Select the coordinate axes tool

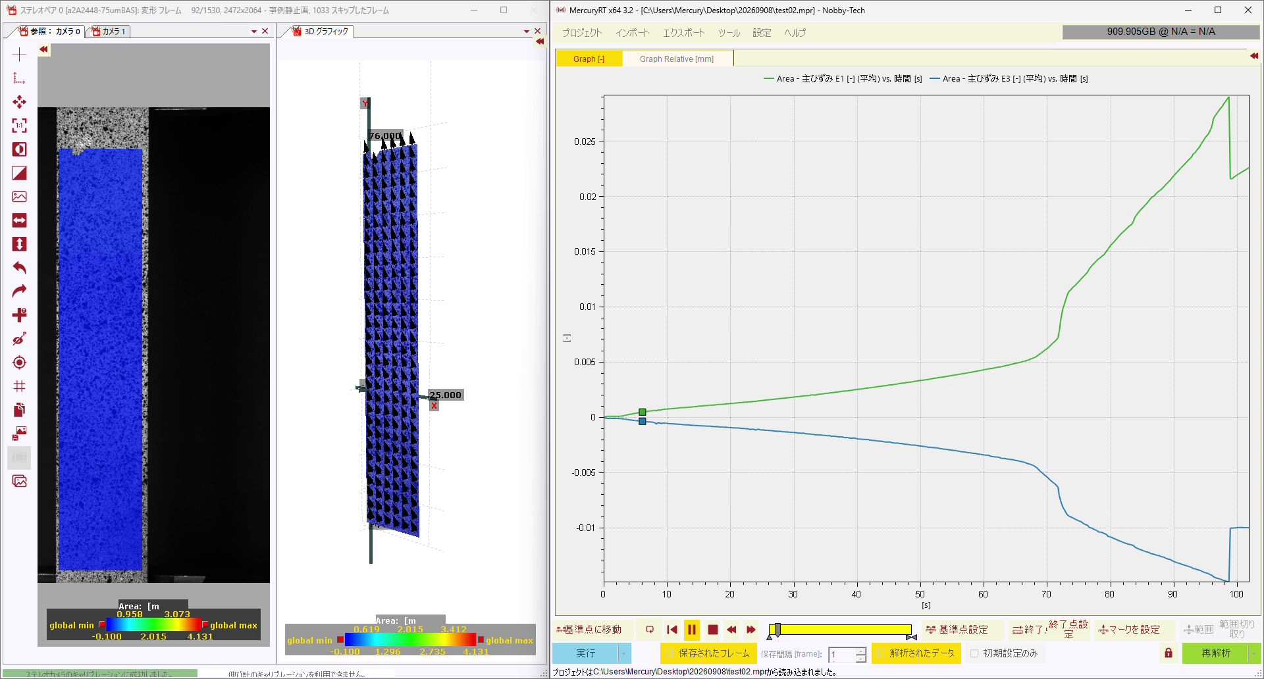click(x=19, y=78)
